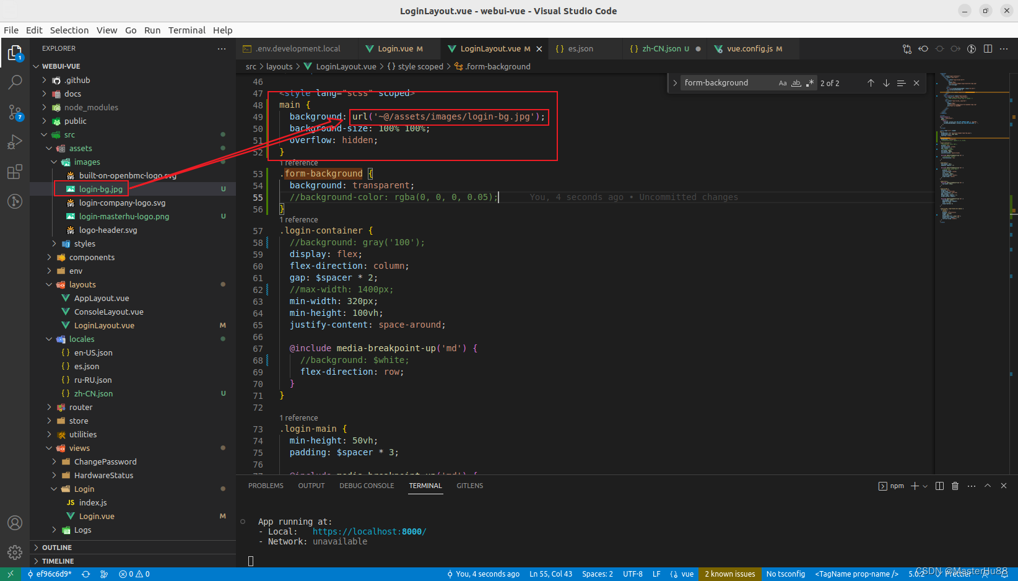
Task: Open the Terminal menu
Action: coord(187,30)
